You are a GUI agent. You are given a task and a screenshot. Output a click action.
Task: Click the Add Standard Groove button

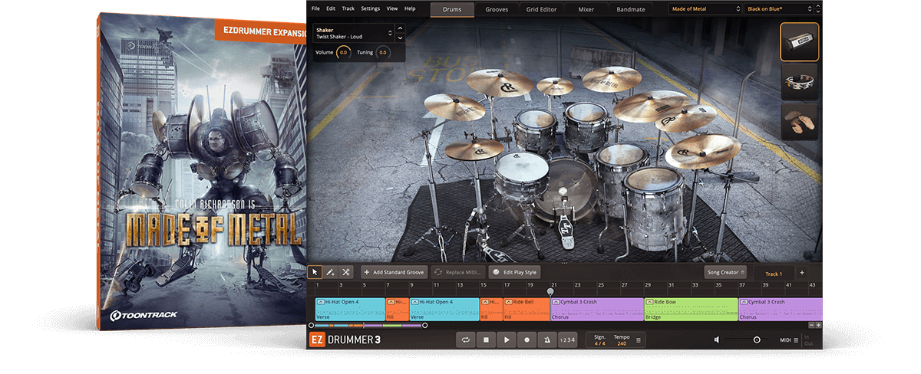[394, 272]
